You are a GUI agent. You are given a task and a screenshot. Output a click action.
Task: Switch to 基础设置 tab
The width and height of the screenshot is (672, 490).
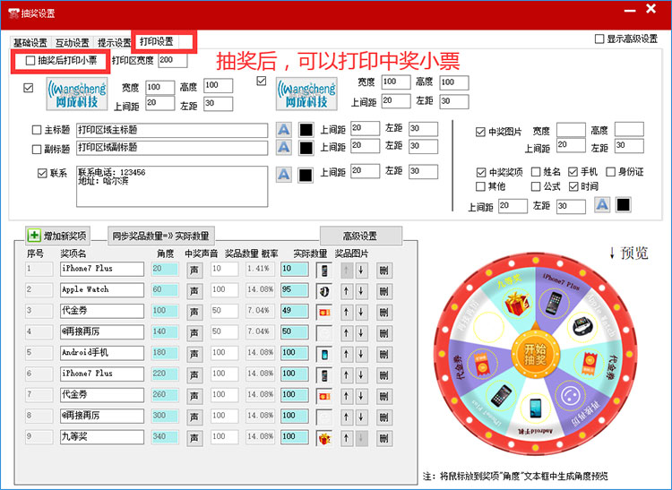point(30,43)
